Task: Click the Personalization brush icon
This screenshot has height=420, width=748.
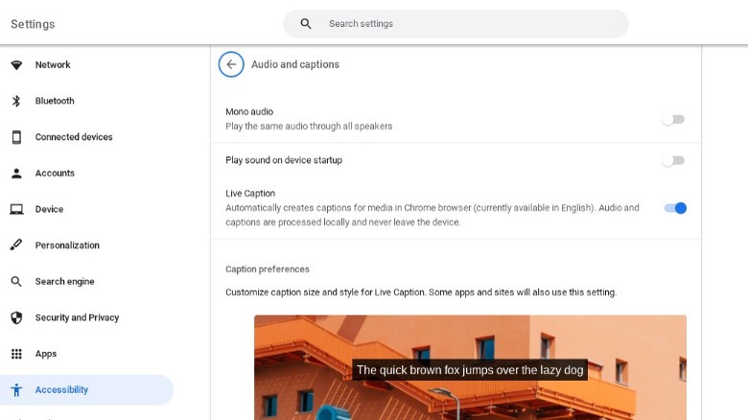Action: point(16,245)
